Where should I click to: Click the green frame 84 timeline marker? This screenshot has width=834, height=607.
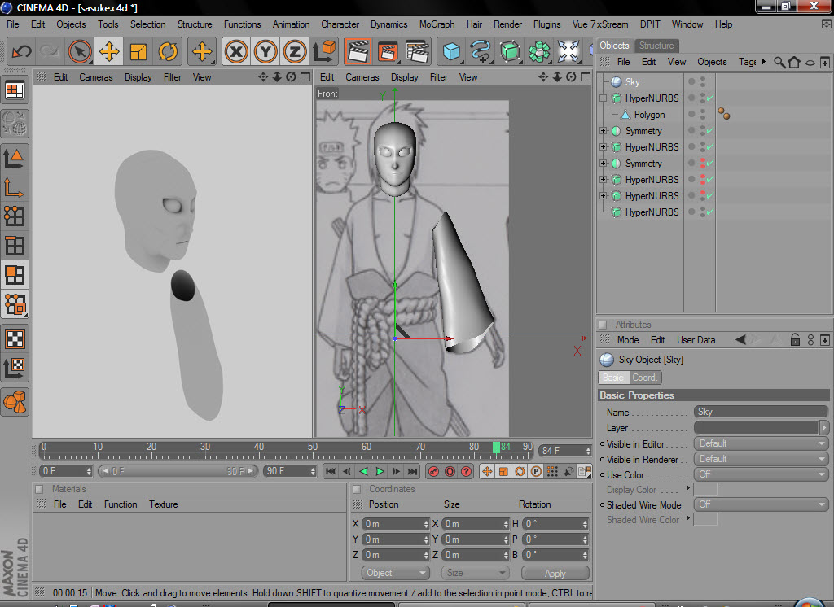coord(496,448)
